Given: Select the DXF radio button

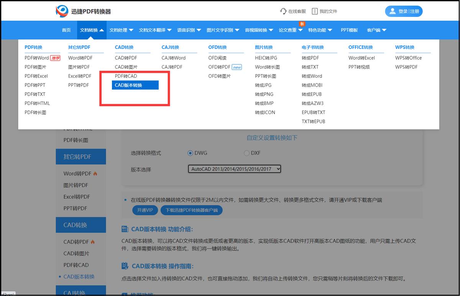Looking at the screenshot, I should 247,153.
